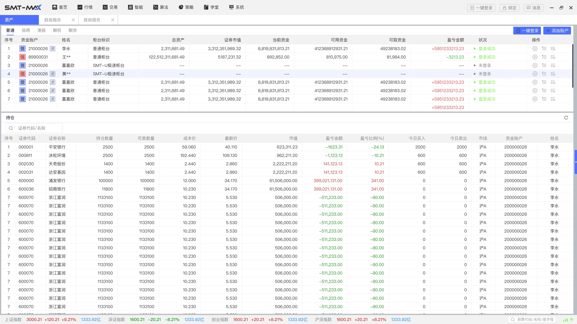
Task: Click the 逆 badge in 黄** account row
Action: coord(53,74)
